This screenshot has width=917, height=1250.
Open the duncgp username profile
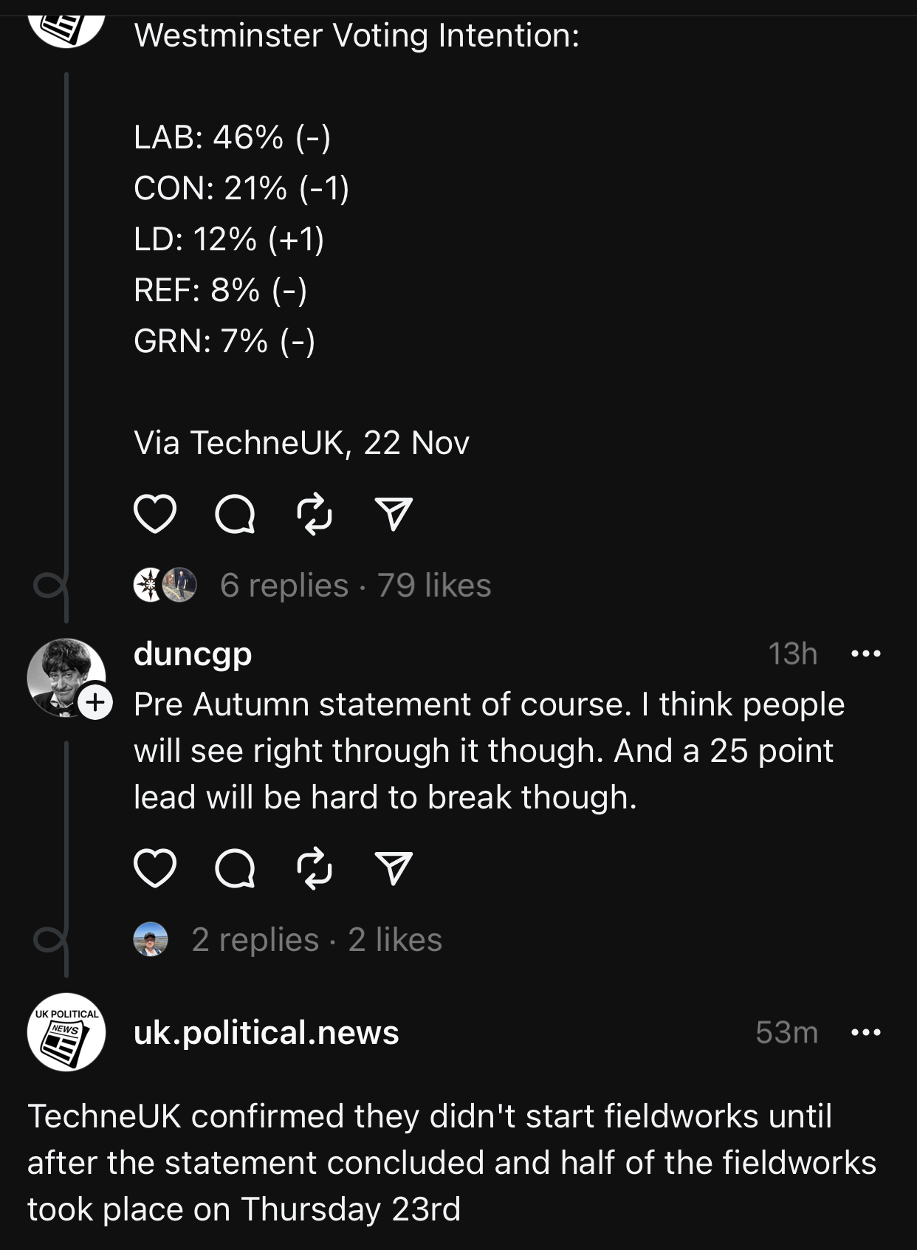(193, 653)
